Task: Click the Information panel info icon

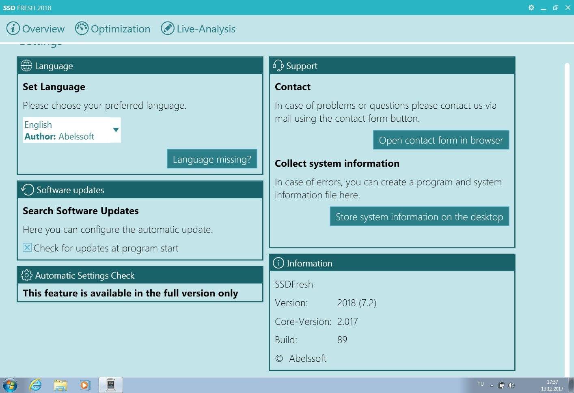Action: pos(278,263)
